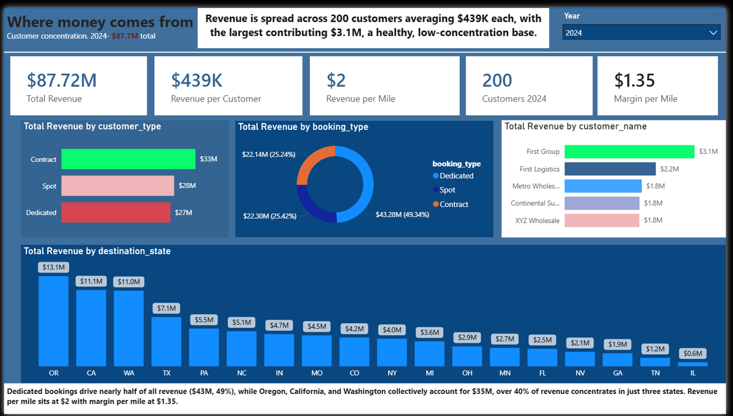Viewport: 733px width, 416px height.
Task: Click the $33M value beside Contract bar
Action: tap(208, 159)
